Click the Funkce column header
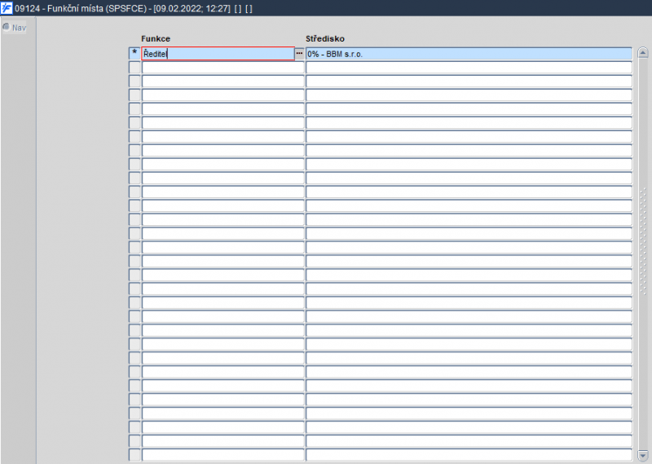This screenshot has width=652, height=464. pyautogui.click(x=156, y=38)
